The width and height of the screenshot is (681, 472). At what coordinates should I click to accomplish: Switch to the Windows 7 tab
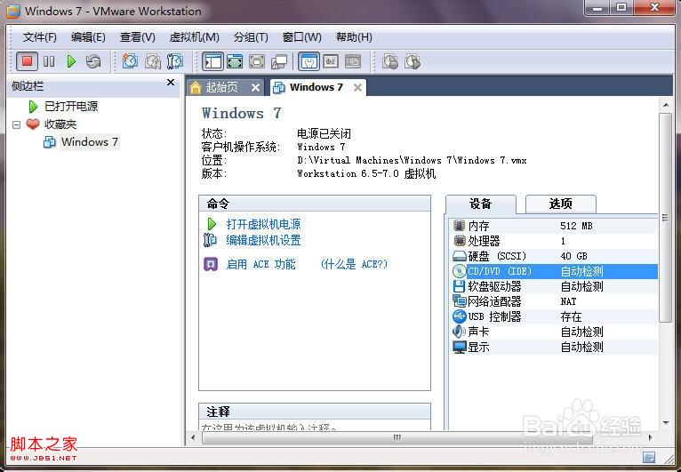tap(316, 87)
